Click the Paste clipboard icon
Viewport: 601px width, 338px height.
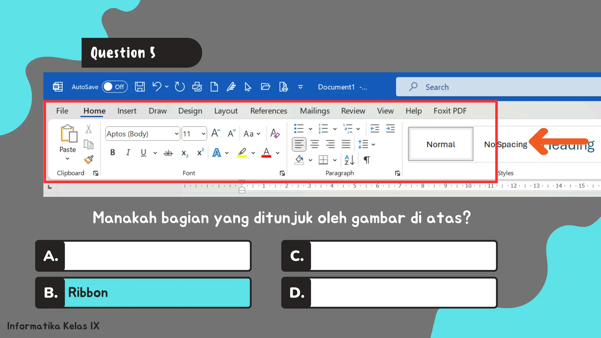click(69, 133)
